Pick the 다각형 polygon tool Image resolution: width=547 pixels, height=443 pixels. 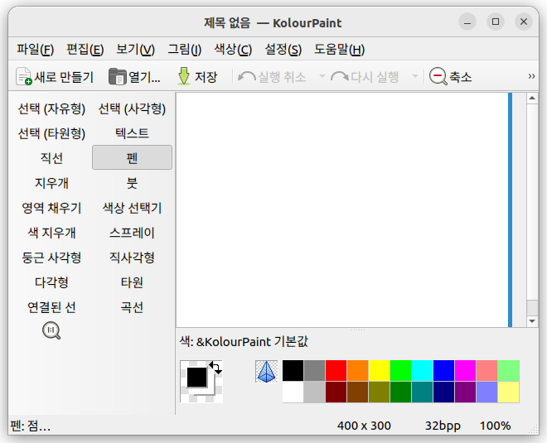point(51,282)
